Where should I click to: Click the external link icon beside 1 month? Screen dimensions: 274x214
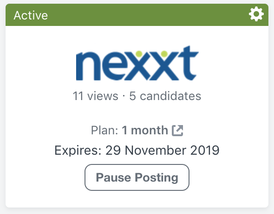[x=177, y=130]
